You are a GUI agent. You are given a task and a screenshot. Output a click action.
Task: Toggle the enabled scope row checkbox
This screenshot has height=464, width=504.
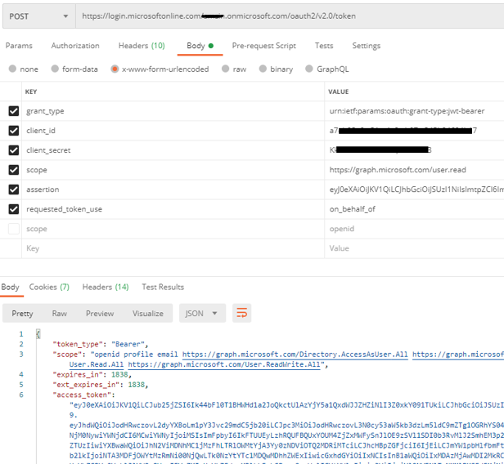click(13, 170)
